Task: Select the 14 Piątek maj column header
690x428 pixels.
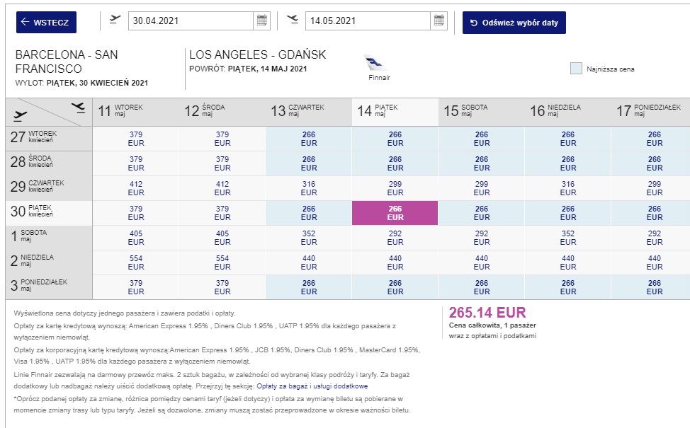Action: 395,112
